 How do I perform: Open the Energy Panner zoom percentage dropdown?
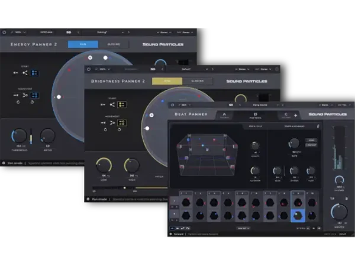[x=18, y=33]
